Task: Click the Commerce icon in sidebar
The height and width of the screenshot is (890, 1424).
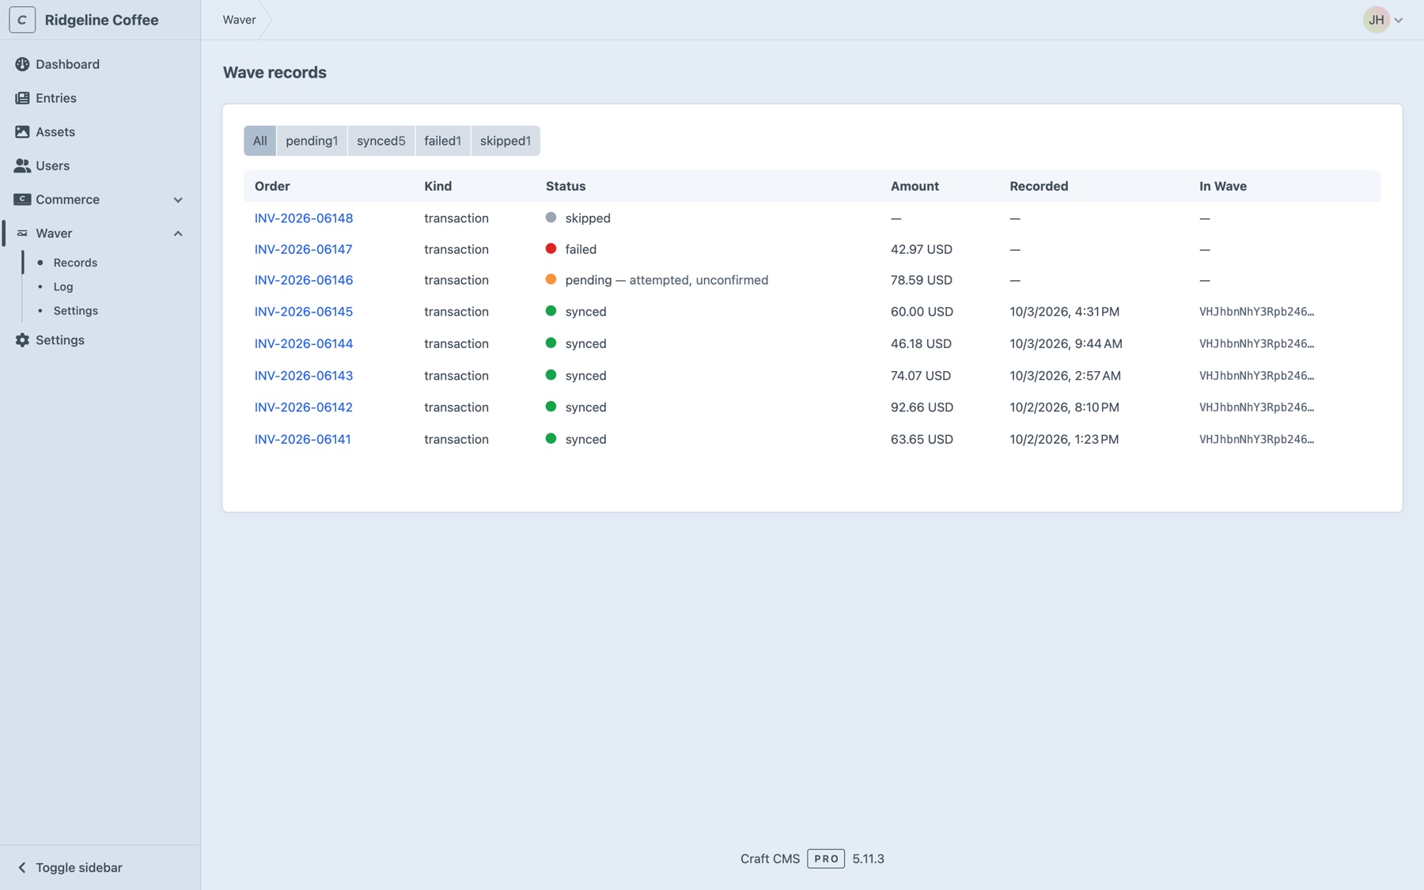Action: (x=22, y=199)
